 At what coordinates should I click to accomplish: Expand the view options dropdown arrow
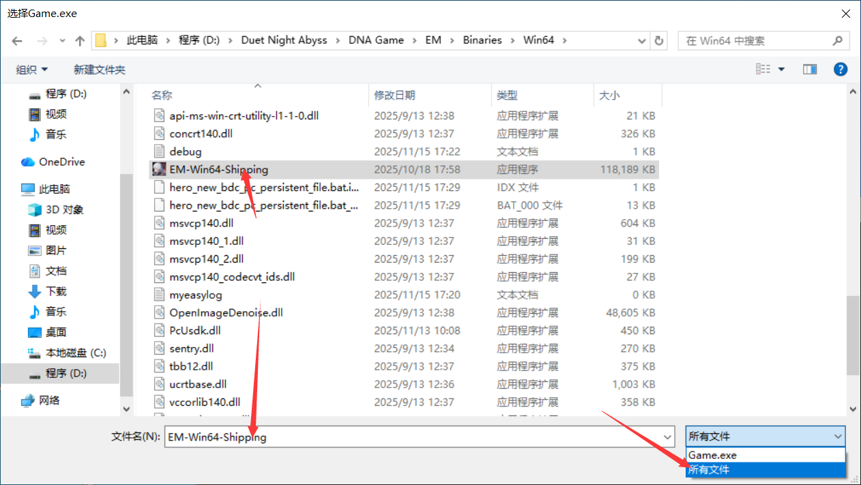tap(782, 70)
